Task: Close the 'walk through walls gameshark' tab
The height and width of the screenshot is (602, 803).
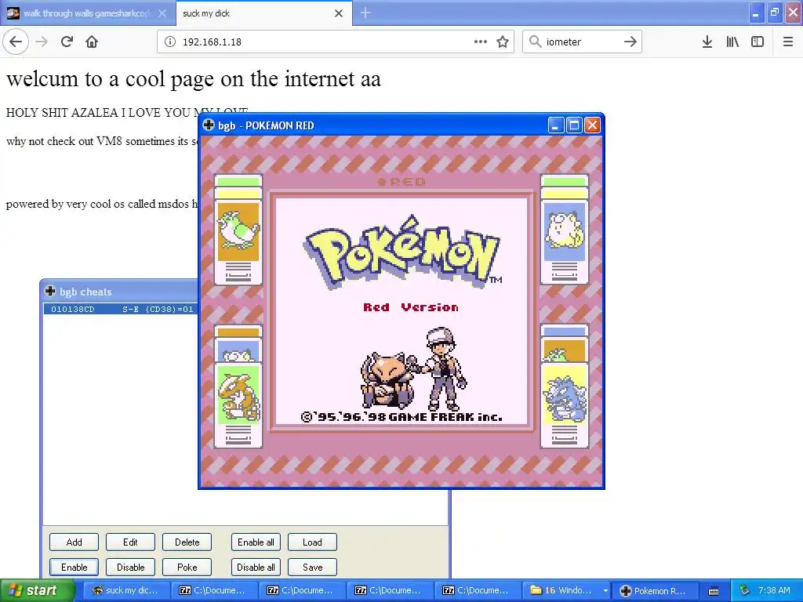Action: pyautogui.click(x=162, y=13)
